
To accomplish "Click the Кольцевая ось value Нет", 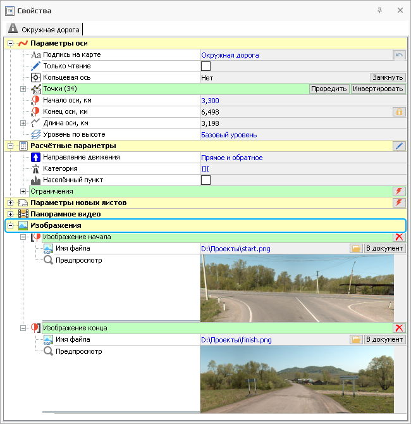I will [207, 78].
